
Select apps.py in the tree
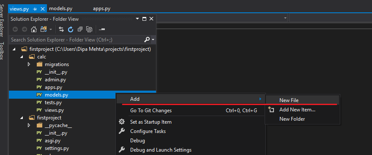pyautogui.click(x=53, y=87)
